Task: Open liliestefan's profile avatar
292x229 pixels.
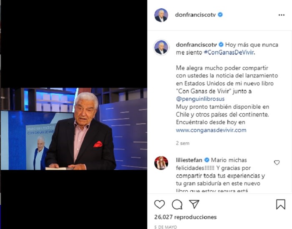Action: (161, 163)
